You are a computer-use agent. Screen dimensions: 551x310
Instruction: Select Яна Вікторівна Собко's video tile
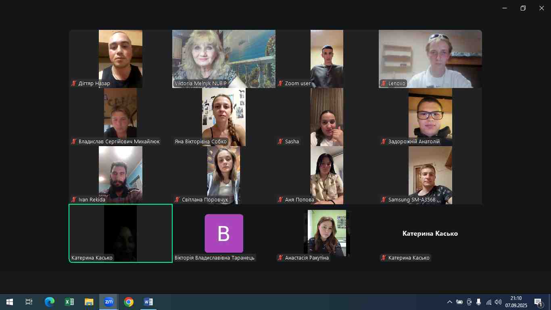click(x=224, y=117)
